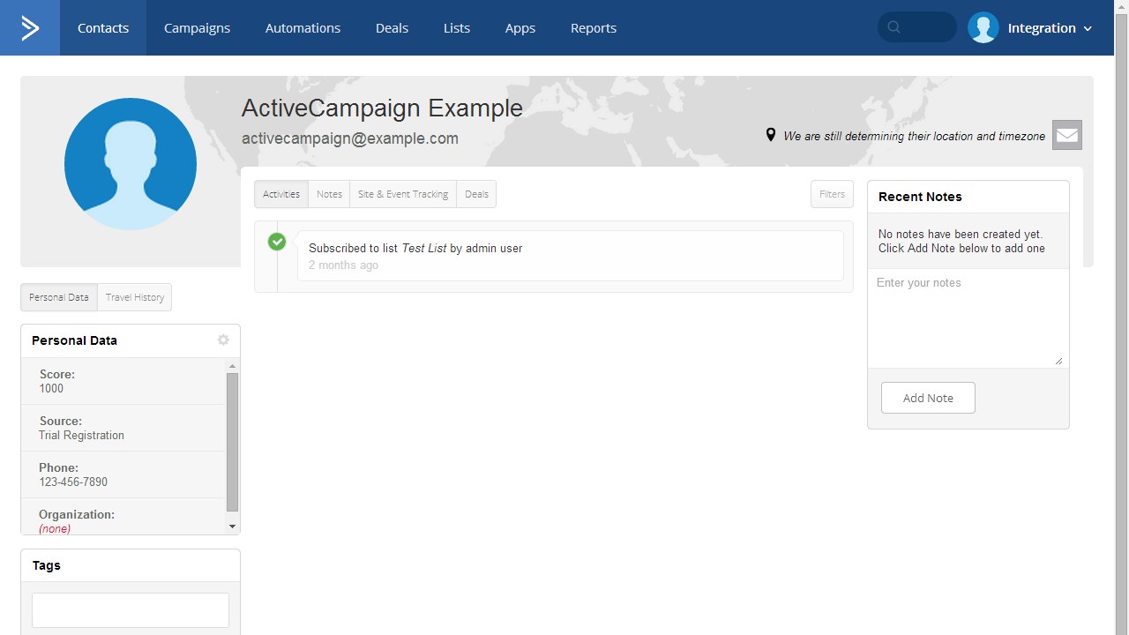Open the Contacts menu
This screenshot has height=635, width=1129.
point(103,28)
